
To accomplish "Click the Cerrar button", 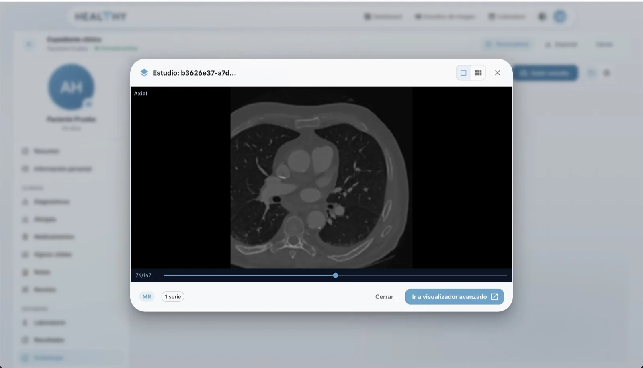I will [384, 297].
